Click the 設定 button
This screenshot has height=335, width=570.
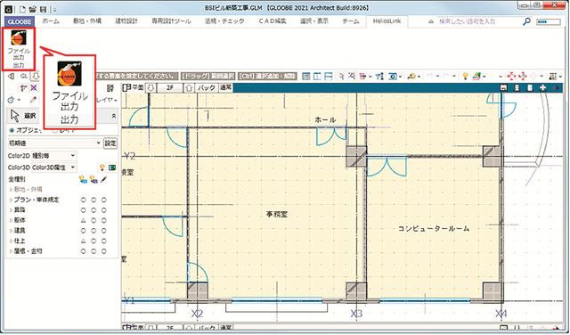(110, 143)
